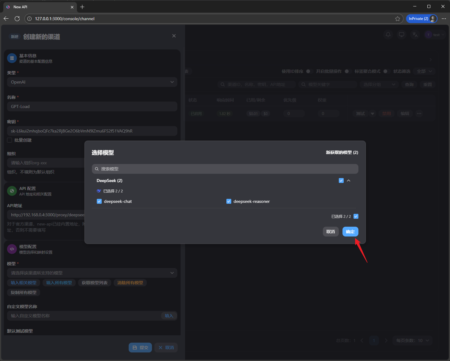Click the DeepSeek (2) group header
This screenshot has width=450, height=361.
click(x=109, y=180)
